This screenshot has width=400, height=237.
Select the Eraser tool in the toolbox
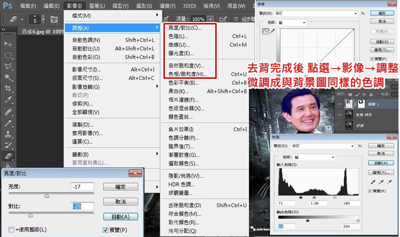click(x=8, y=156)
